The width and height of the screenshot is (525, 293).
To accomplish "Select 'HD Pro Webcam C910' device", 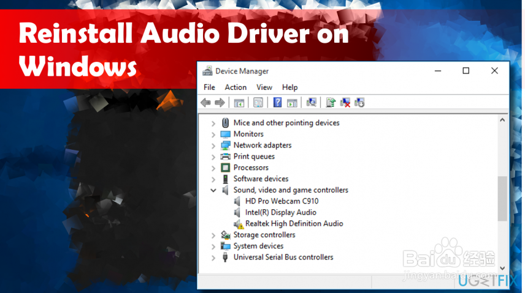I will pos(282,201).
